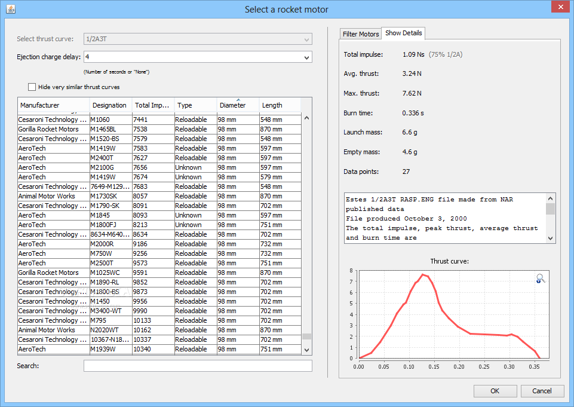574x407 pixels.
Task: Switch to the Filter Motors tab
Action: click(x=361, y=34)
